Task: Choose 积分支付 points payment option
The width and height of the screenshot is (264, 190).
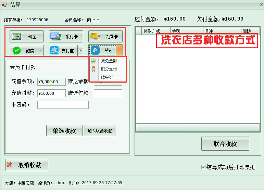Action: [109, 69]
